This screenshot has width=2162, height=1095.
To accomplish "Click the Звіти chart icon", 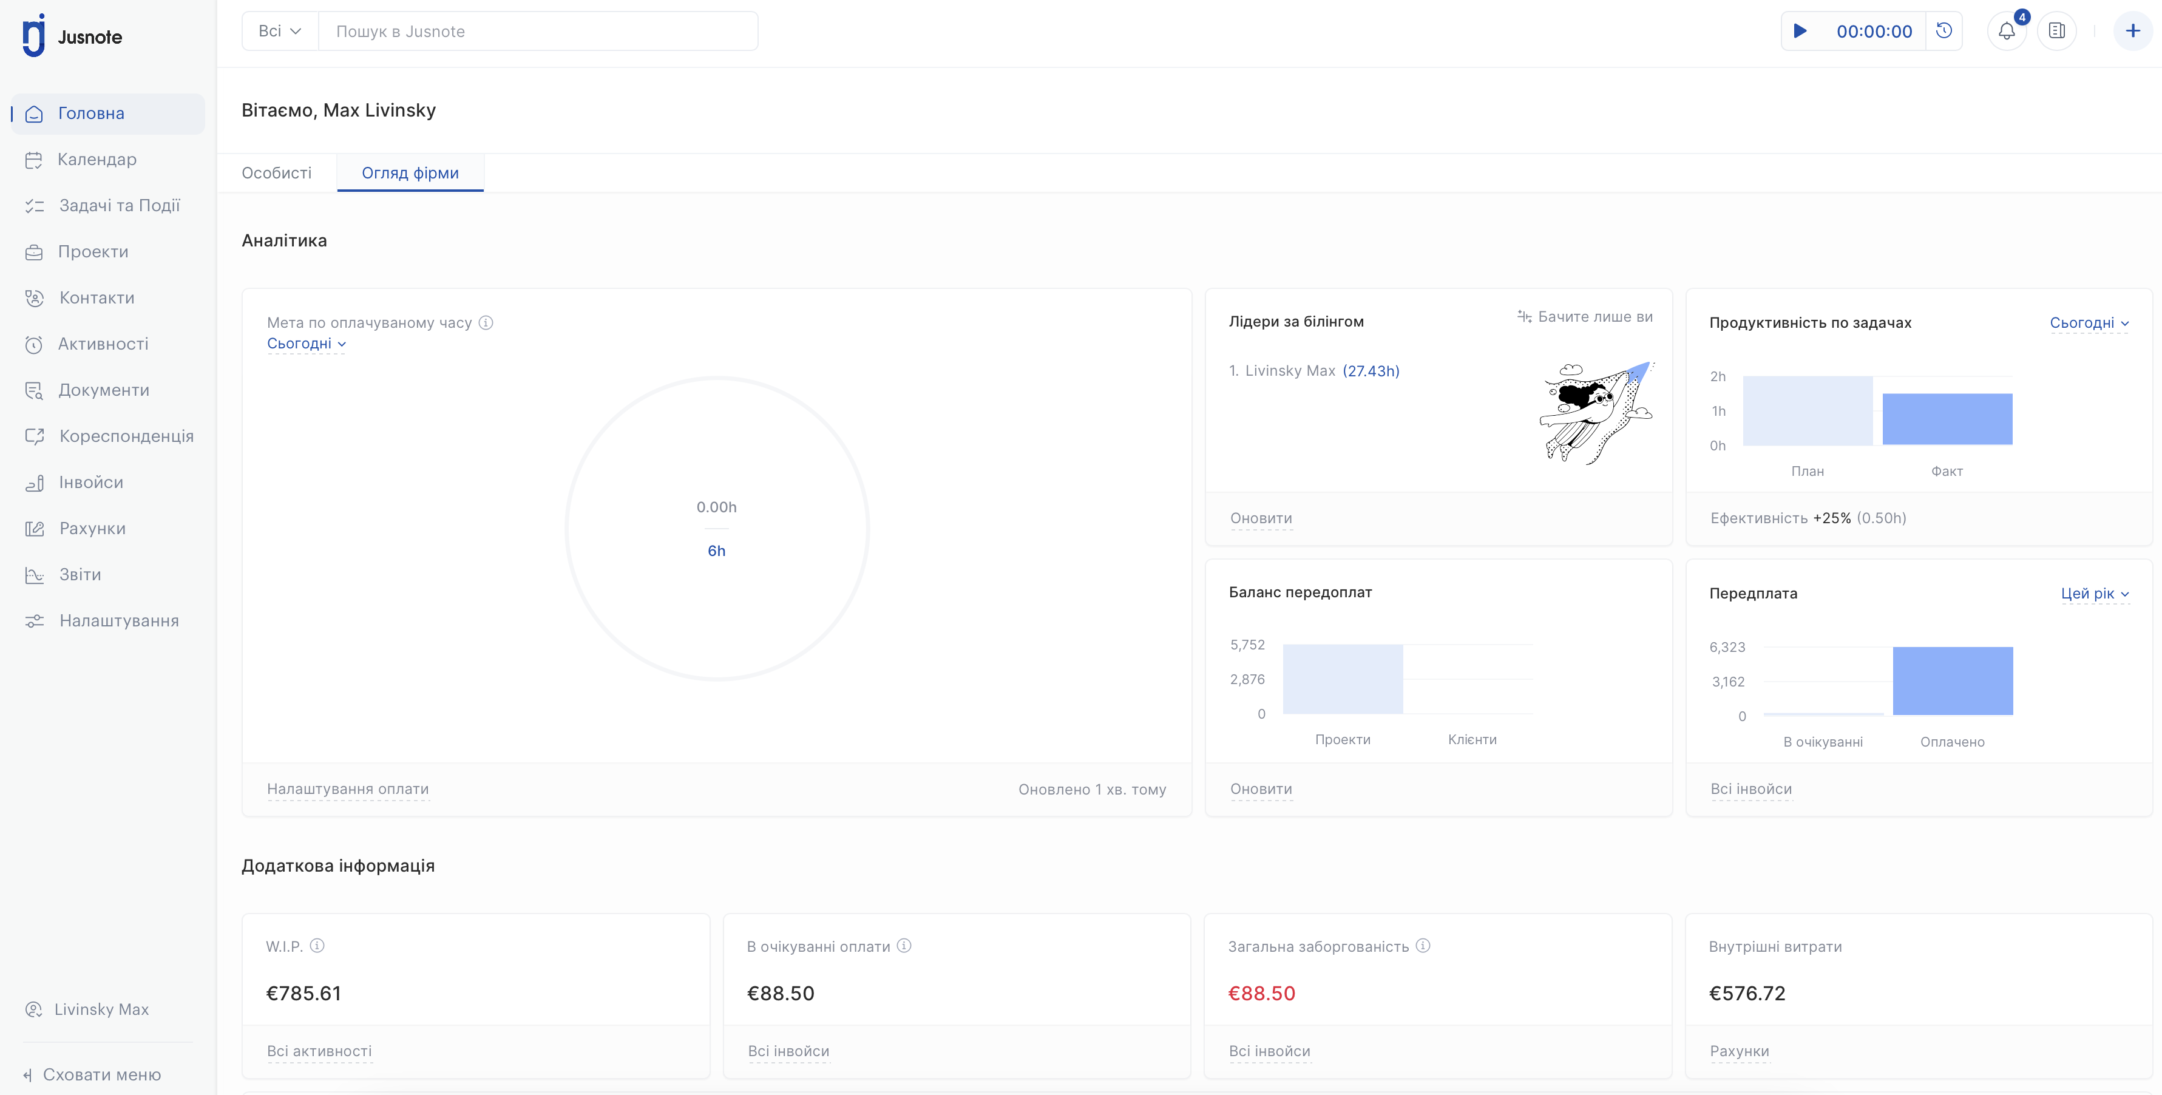I will pyautogui.click(x=35, y=575).
